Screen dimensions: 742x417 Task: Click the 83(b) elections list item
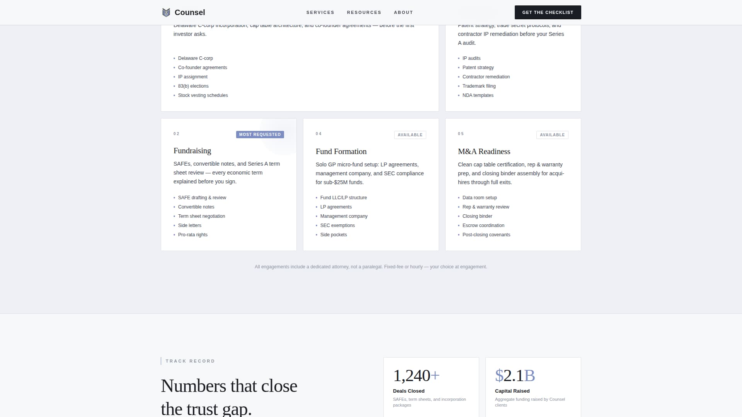point(193,86)
